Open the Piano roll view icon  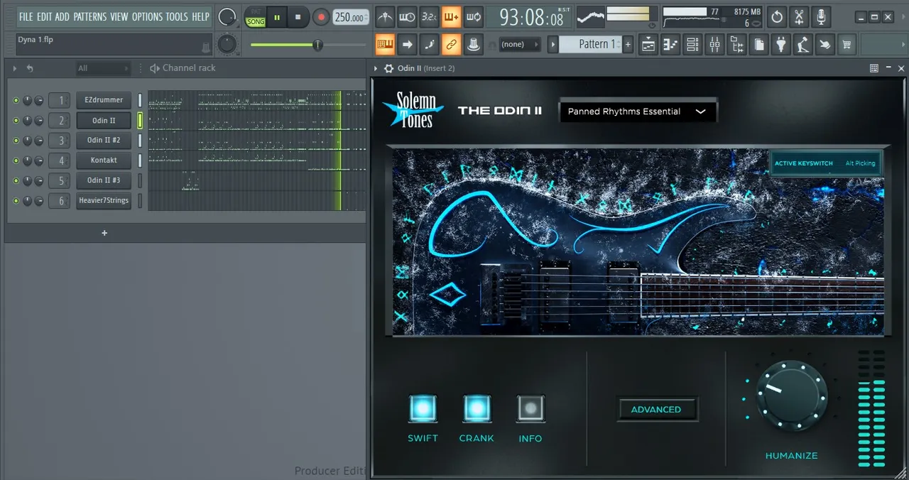click(670, 44)
